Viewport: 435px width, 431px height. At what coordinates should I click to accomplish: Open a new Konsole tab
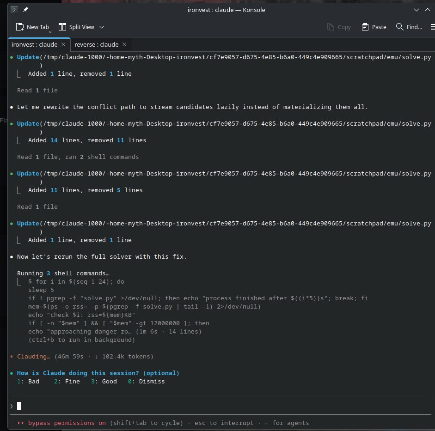pos(32,27)
